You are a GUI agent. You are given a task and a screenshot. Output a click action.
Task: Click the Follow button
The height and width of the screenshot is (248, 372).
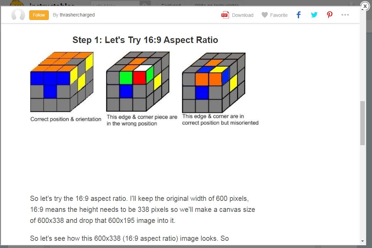[x=39, y=15]
